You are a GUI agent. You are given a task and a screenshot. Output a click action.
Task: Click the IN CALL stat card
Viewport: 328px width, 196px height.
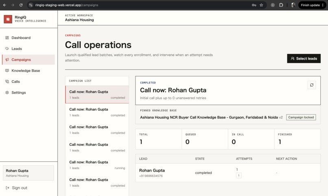251,139
